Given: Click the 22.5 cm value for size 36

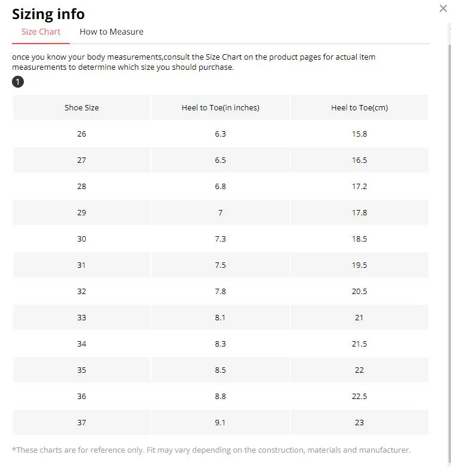Looking at the screenshot, I should [x=359, y=396].
